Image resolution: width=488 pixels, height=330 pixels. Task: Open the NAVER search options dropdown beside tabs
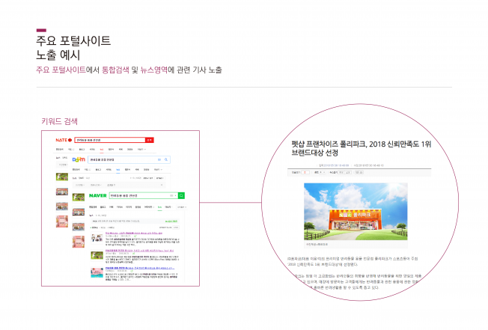pyautogui.click(x=182, y=207)
